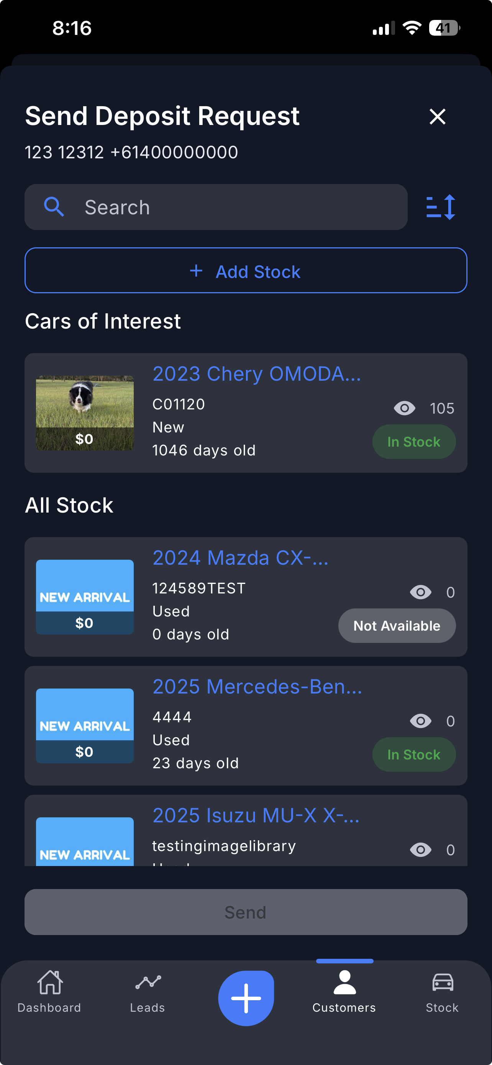The width and height of the screenshot is (492, 1065).
Task: Click the eye icon on Isuzu MU-X listing
Action: tap(420, 850)
